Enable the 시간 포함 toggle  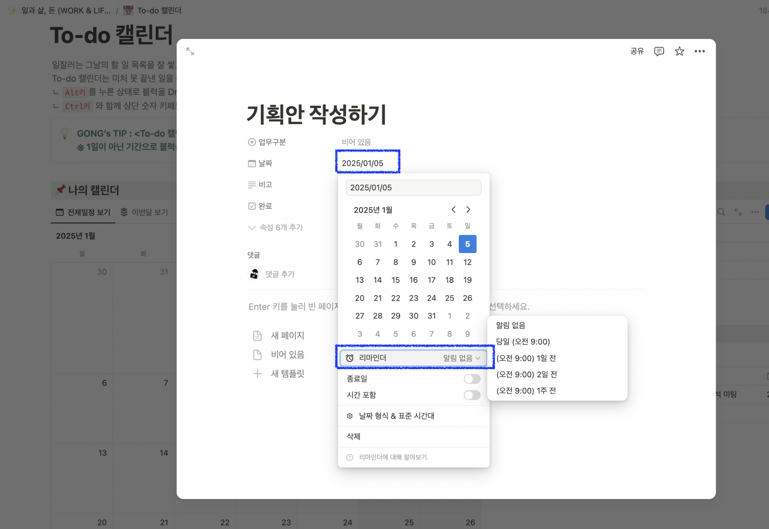472,395
